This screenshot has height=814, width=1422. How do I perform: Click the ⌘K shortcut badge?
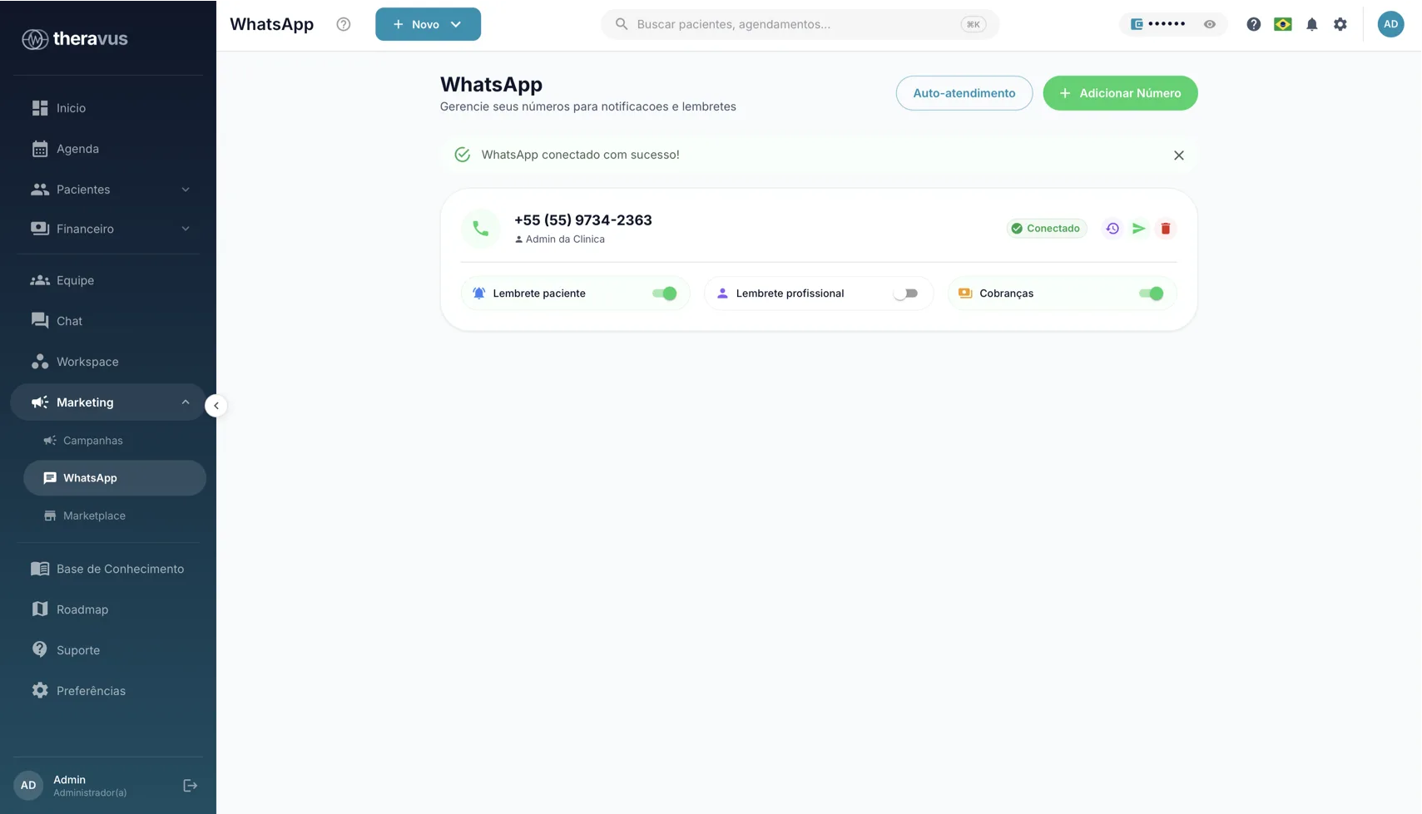pos(973,24)
